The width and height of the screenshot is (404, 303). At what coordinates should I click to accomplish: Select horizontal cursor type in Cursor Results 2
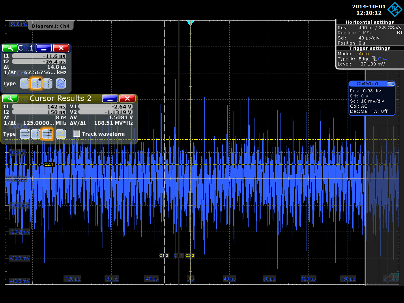[x=25, y=134]
